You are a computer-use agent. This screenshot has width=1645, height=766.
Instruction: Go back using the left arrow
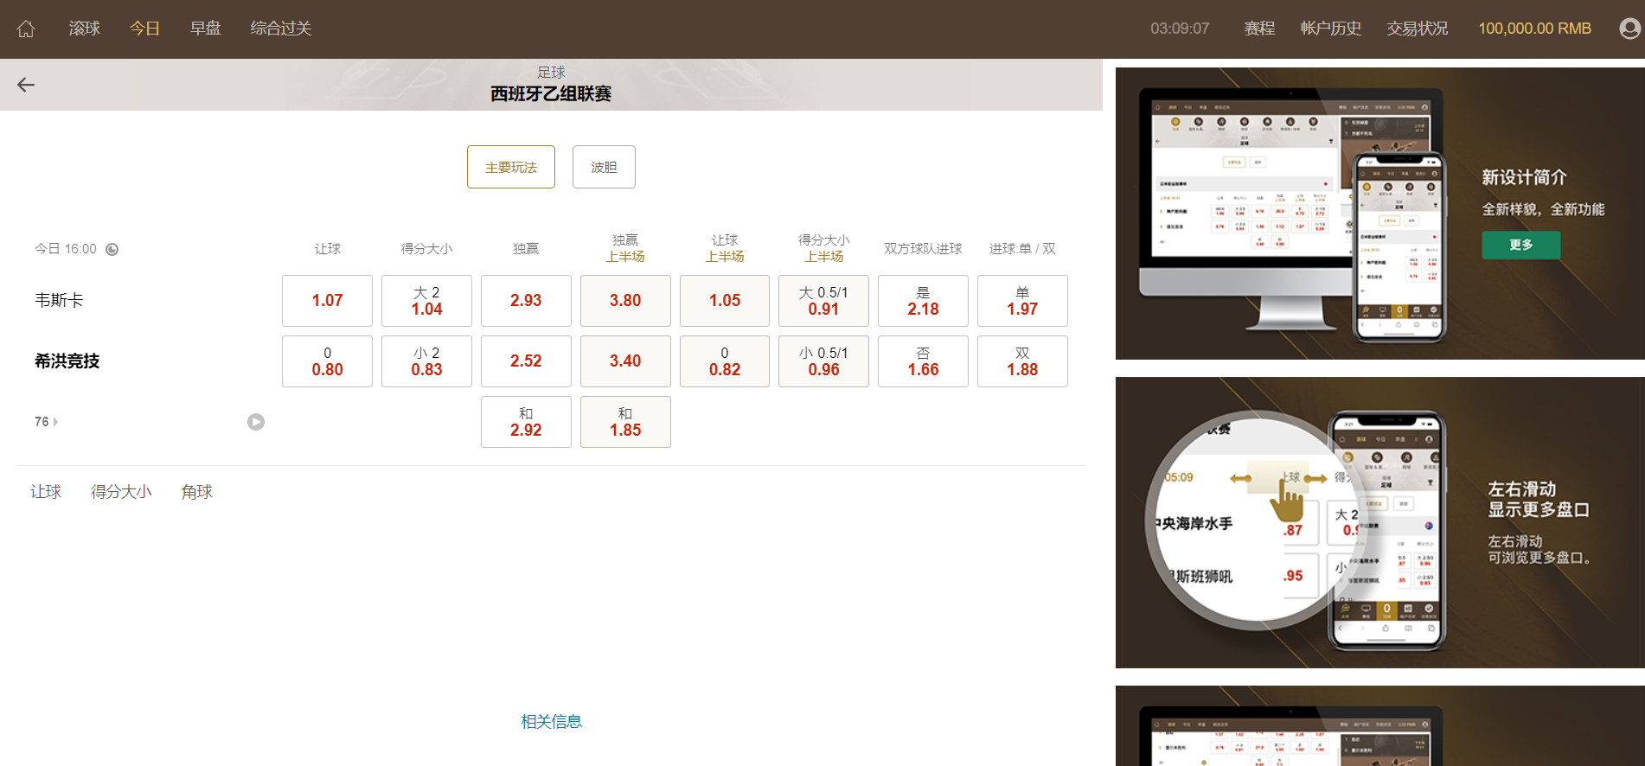point(26,85)
